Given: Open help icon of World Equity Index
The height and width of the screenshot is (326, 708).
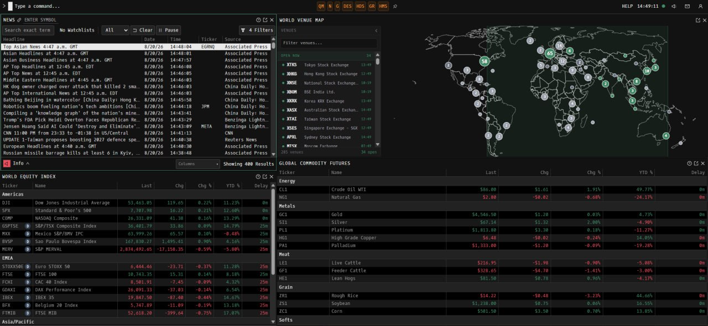Looking at the screenshot, I should [x=258, y=176].
